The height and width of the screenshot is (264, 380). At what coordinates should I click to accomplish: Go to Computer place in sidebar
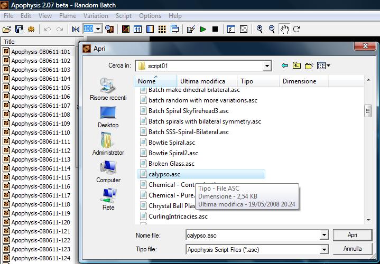(x=108, y=172)
